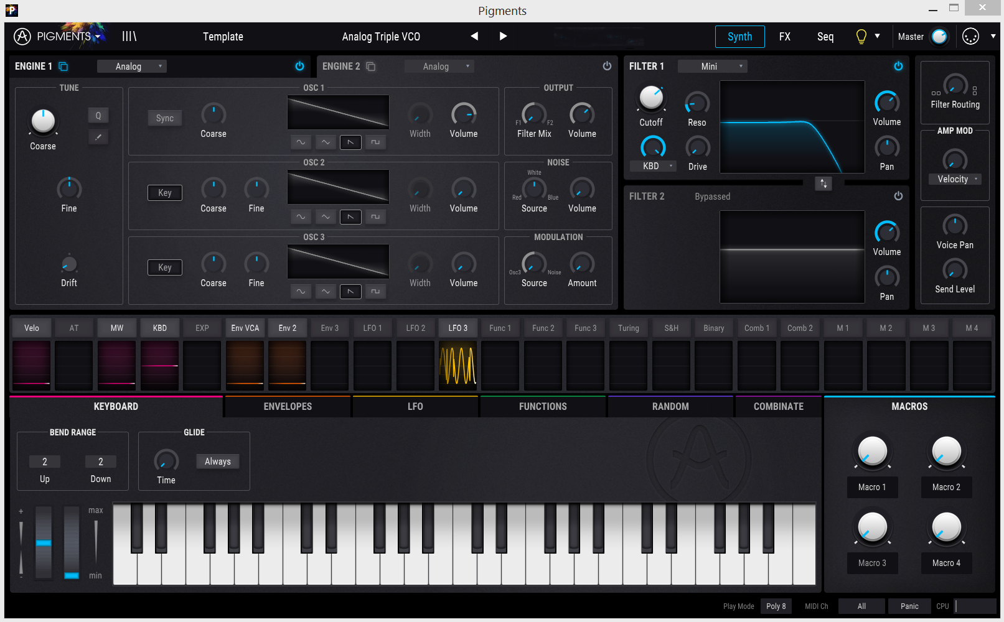
Task: Expand the tips lightbulb dropdown arrow
Action: pos(877,36)
